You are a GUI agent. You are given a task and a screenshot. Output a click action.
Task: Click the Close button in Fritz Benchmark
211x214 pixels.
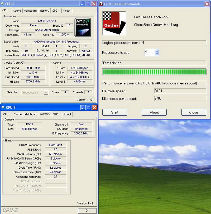[194, 112]
